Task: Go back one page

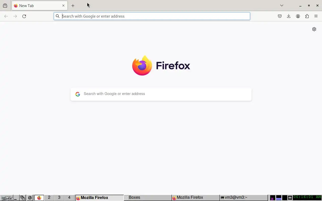Action: click(x=6, y=16)
